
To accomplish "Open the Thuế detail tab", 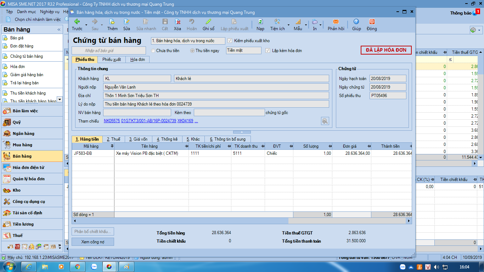I will tap(114, 139).
